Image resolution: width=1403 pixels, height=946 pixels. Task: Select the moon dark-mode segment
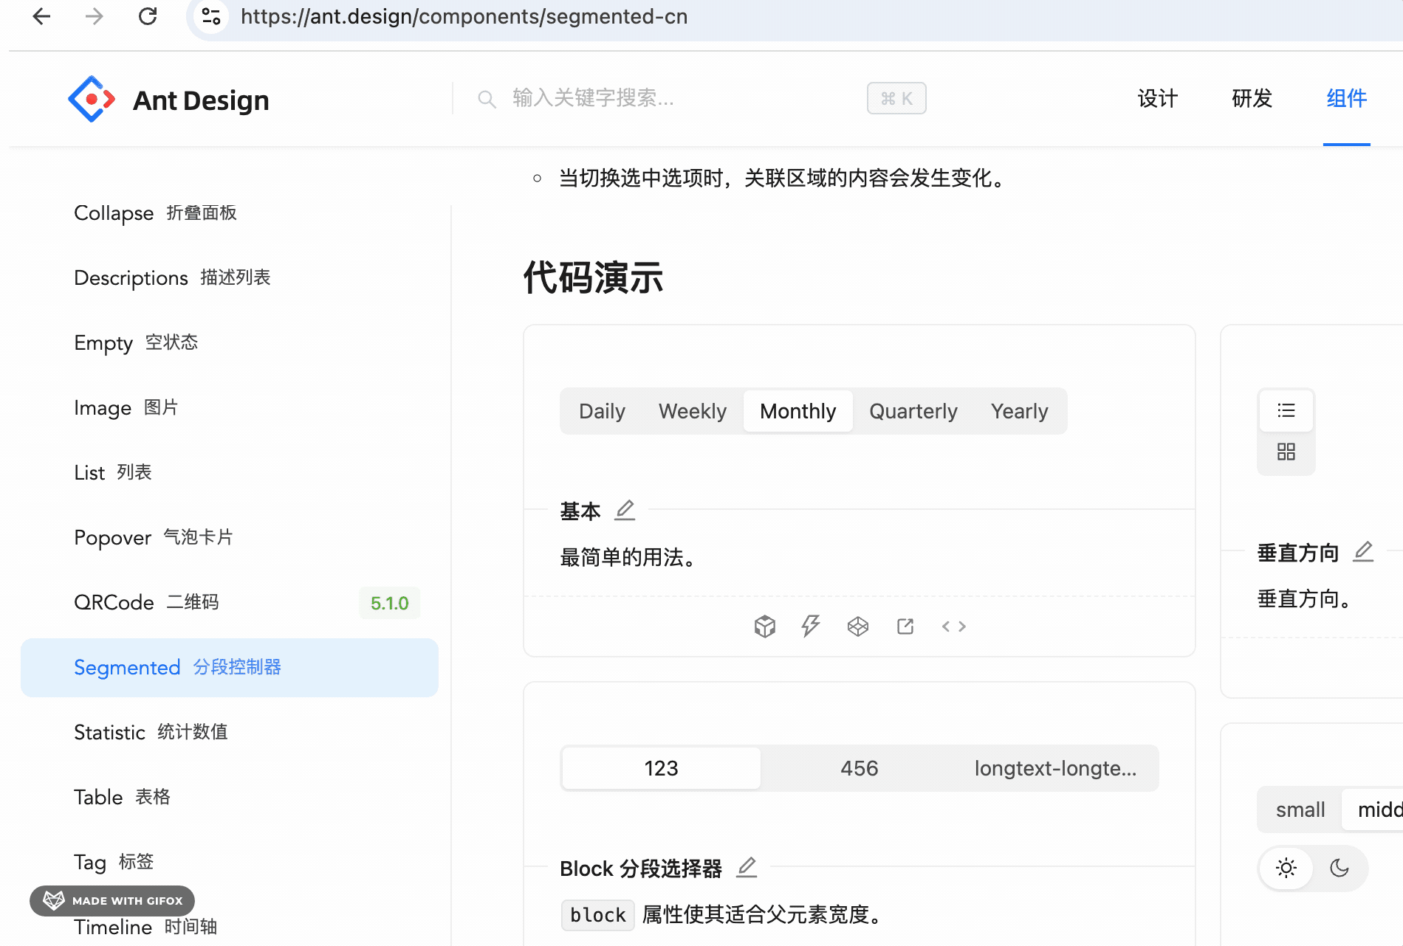(1339, 869)
